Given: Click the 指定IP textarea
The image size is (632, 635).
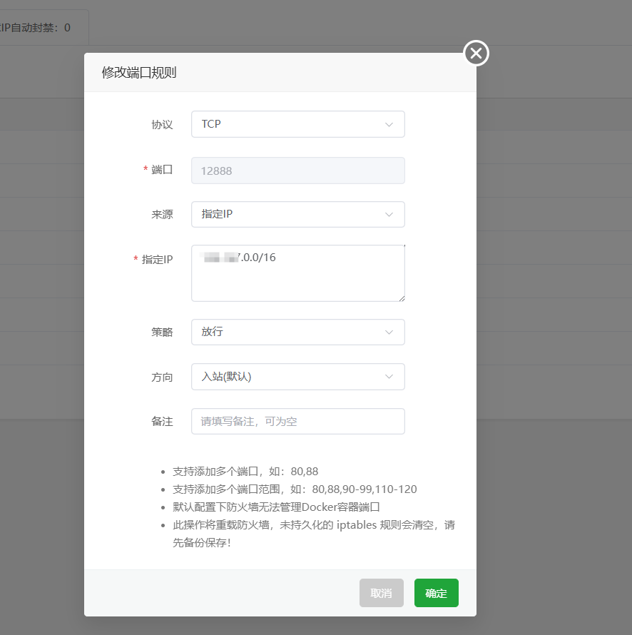Looking at the screenshot, I should click(298, 273).
